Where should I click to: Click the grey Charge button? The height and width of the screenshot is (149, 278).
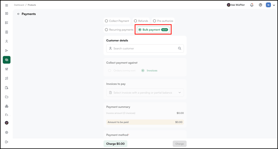pyautogui.click(x=180, y=144)
